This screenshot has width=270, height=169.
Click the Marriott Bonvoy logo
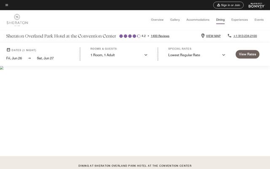256,5
